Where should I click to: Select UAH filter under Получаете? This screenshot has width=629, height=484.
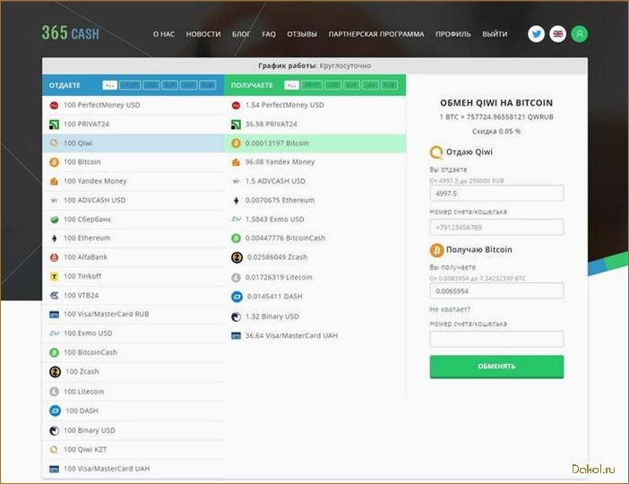click(370, 85)
